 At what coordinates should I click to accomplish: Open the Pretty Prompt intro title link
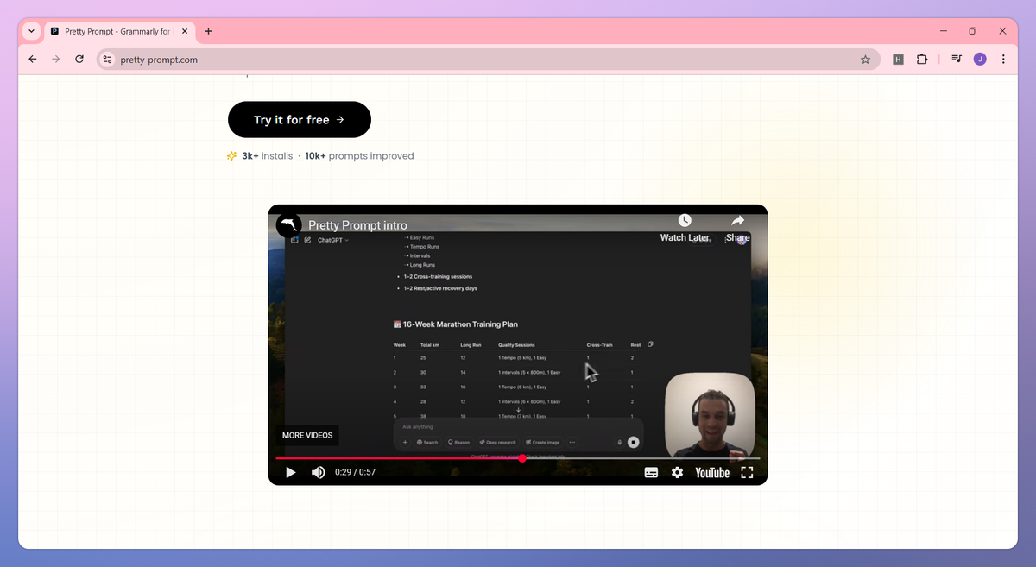coord(357,225)
